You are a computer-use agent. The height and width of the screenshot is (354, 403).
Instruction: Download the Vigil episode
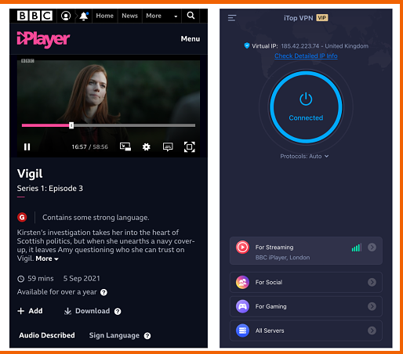click(87, 311)
